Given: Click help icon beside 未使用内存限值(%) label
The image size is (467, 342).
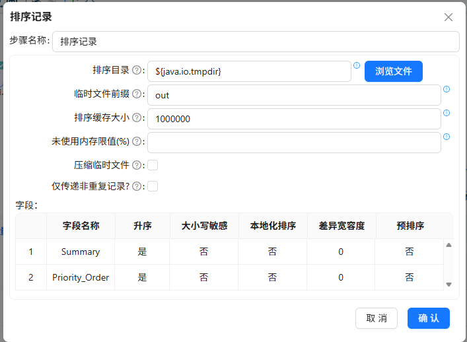Looking at the screenshot, I should click(x=137, y=141).
